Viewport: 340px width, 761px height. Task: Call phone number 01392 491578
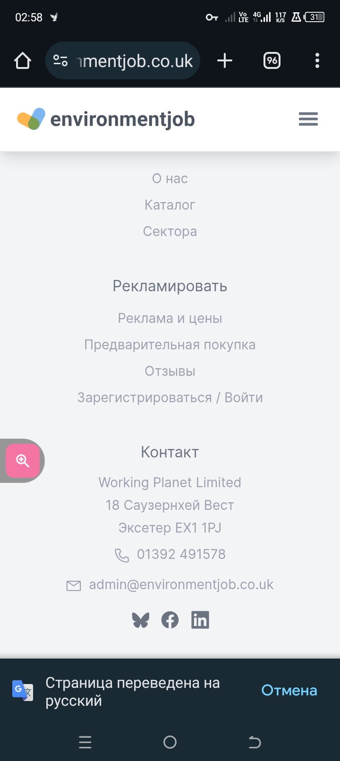click(181, 554)
